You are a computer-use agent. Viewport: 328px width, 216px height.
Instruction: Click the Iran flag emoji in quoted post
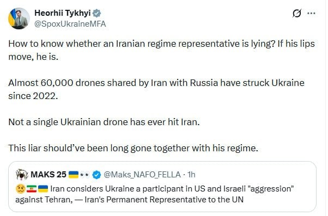[32, 189]
